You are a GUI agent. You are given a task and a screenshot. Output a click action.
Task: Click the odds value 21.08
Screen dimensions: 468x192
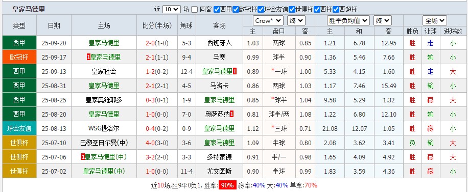tap(330, 129)
